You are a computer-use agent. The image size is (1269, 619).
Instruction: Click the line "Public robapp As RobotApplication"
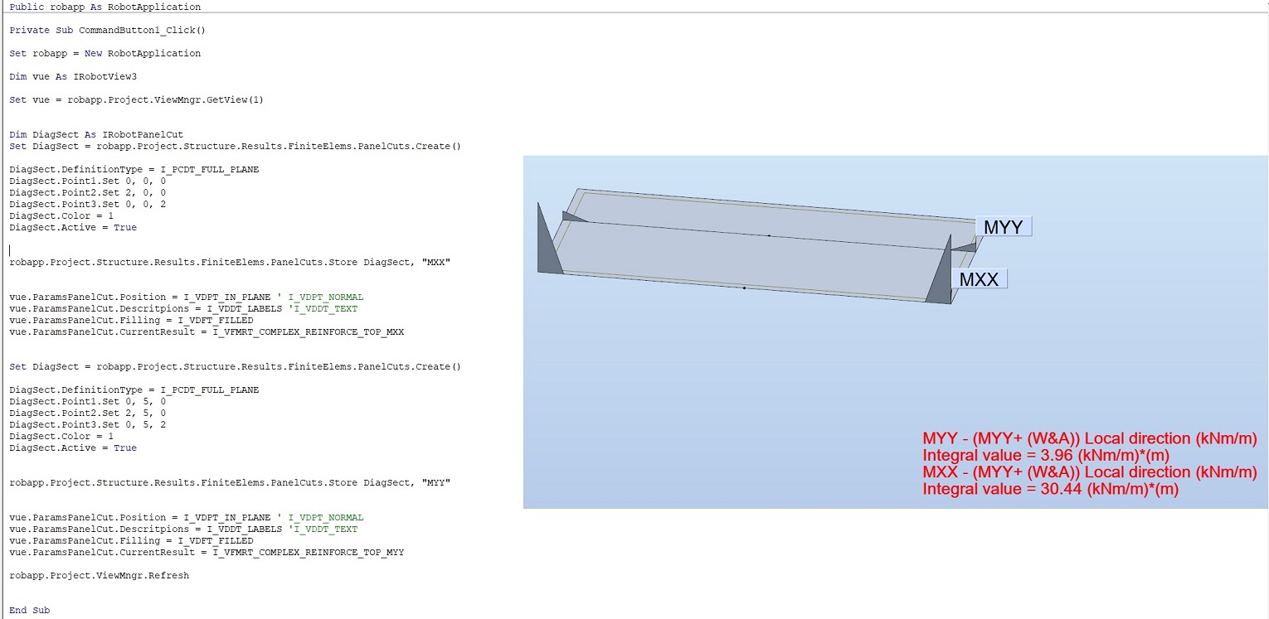click(x=105, y=7)
